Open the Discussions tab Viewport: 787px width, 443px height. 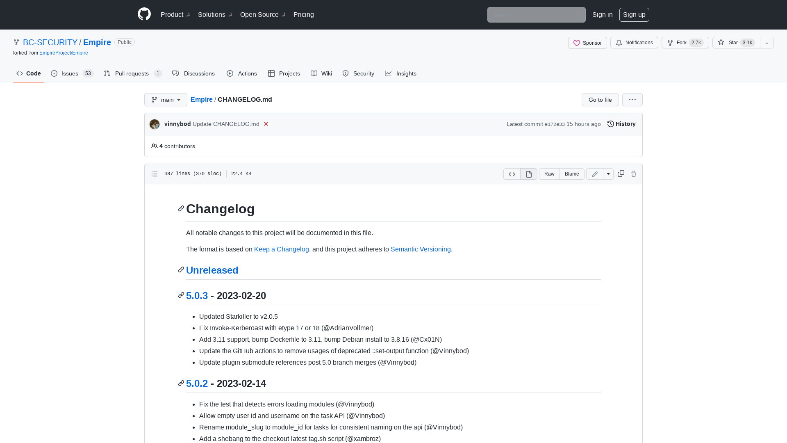click(193, 73)
